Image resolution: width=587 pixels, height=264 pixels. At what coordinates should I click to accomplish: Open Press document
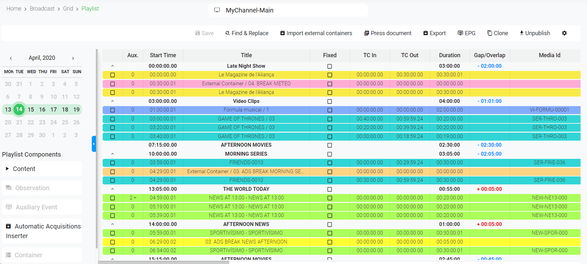[387, 33]
